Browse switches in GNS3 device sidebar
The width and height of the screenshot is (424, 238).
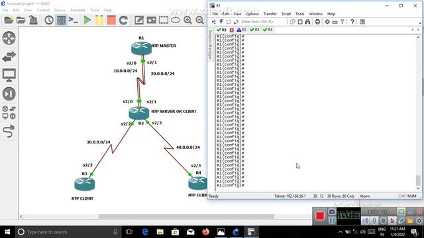[x=9, y=57]
